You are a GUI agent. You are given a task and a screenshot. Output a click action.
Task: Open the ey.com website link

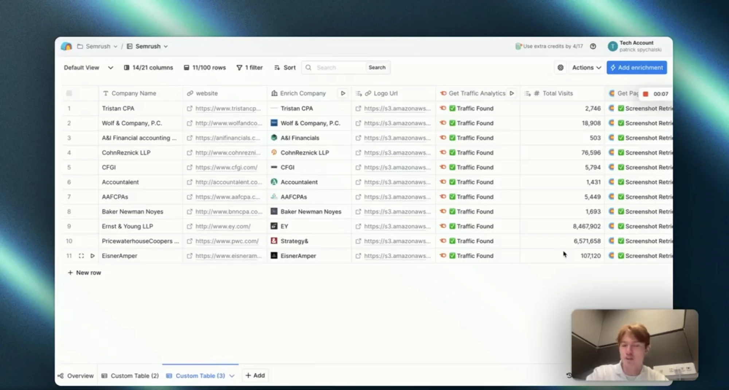(223, 226)
